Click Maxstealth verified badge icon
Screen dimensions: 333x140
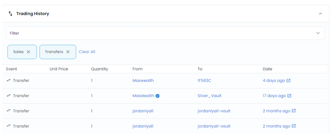[x=158, y=96]
